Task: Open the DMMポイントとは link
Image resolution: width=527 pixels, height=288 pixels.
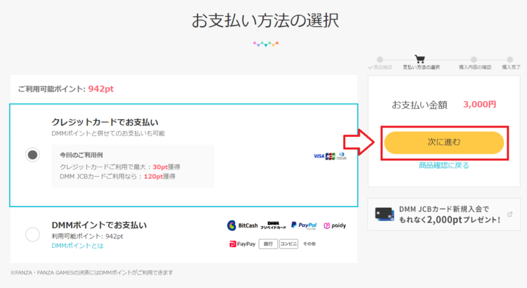Action: click(x=77, y=246)
